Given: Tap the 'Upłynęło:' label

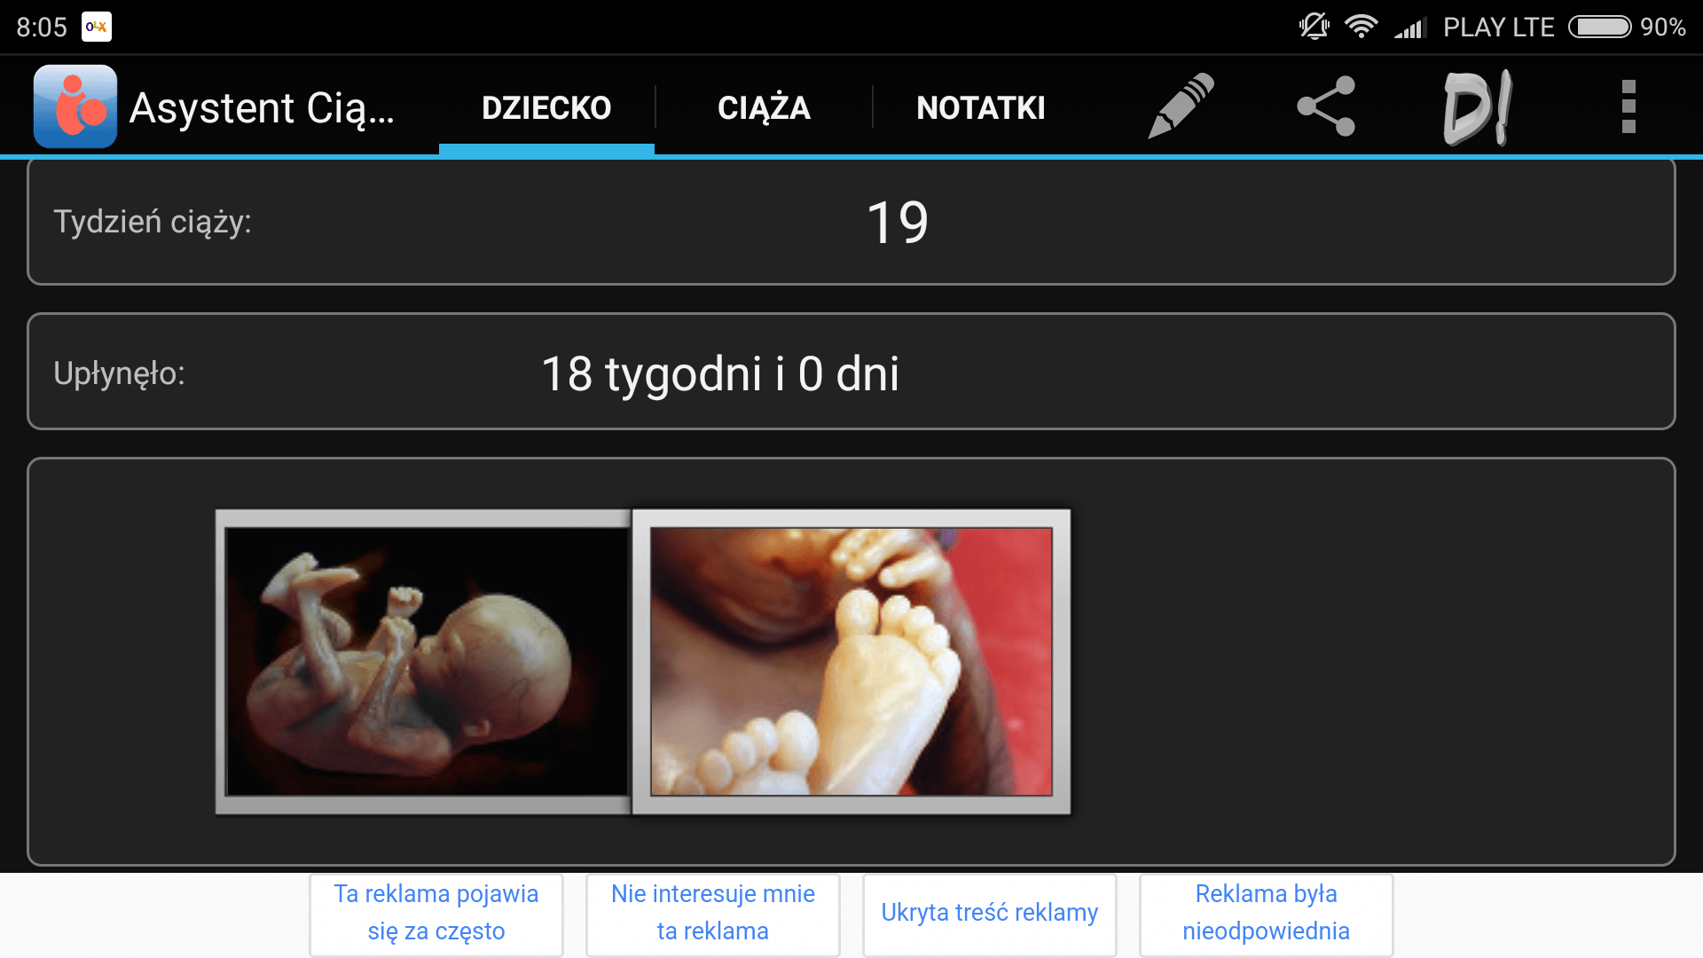Looking at the screenshot, I should click(x=120, y=373).
